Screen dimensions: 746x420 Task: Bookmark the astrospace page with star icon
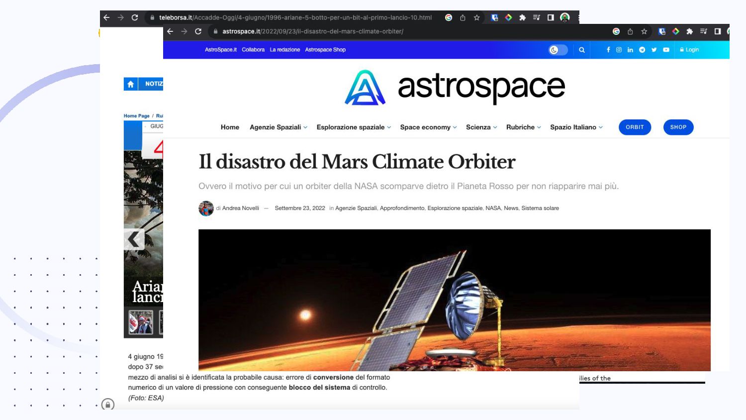click(644, 31)
